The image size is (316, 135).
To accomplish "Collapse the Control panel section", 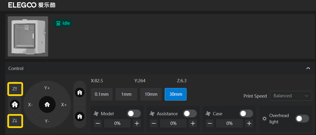I will point(308,68).
